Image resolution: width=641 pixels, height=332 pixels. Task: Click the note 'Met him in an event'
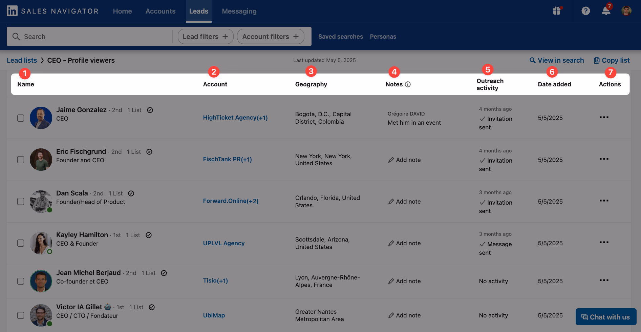pos(414,123)
